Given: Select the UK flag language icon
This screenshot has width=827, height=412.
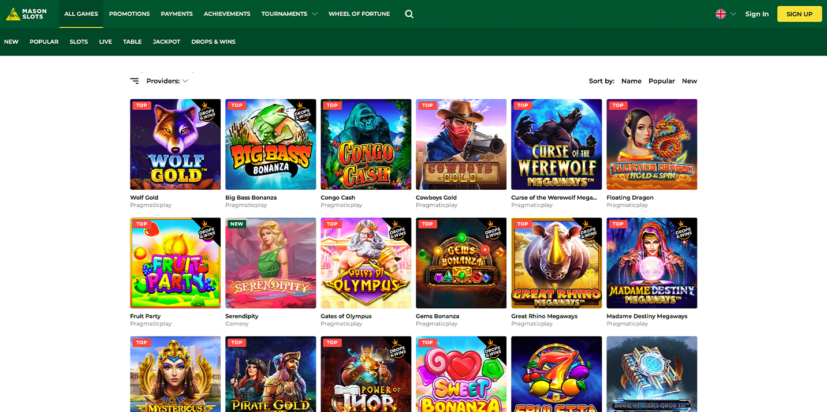Looking at the screenshot, I should click(x=721, y=14).
